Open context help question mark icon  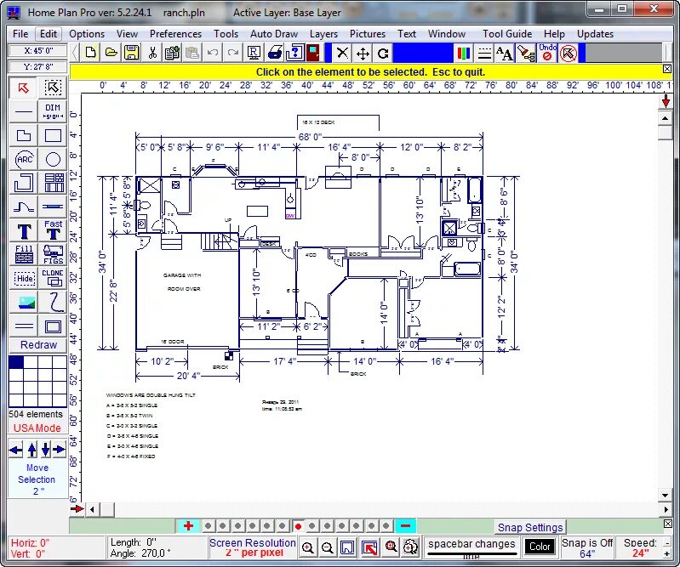[295, 54]
